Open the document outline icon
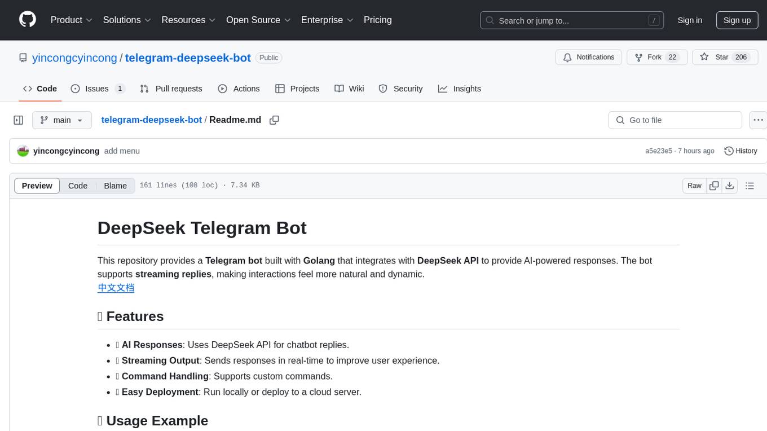Viewport: 767px width, 431px height. [750, 186]
